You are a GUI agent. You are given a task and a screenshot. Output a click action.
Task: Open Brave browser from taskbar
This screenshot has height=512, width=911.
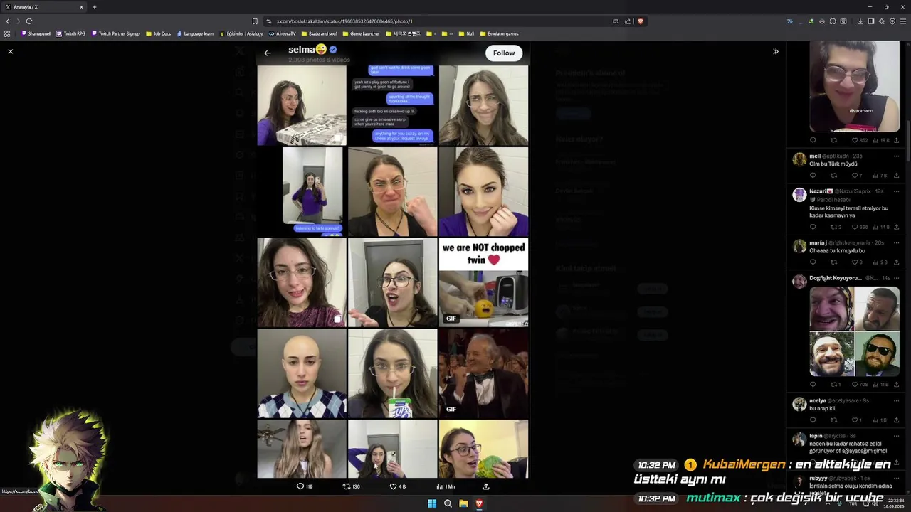(x=479, y=503)
